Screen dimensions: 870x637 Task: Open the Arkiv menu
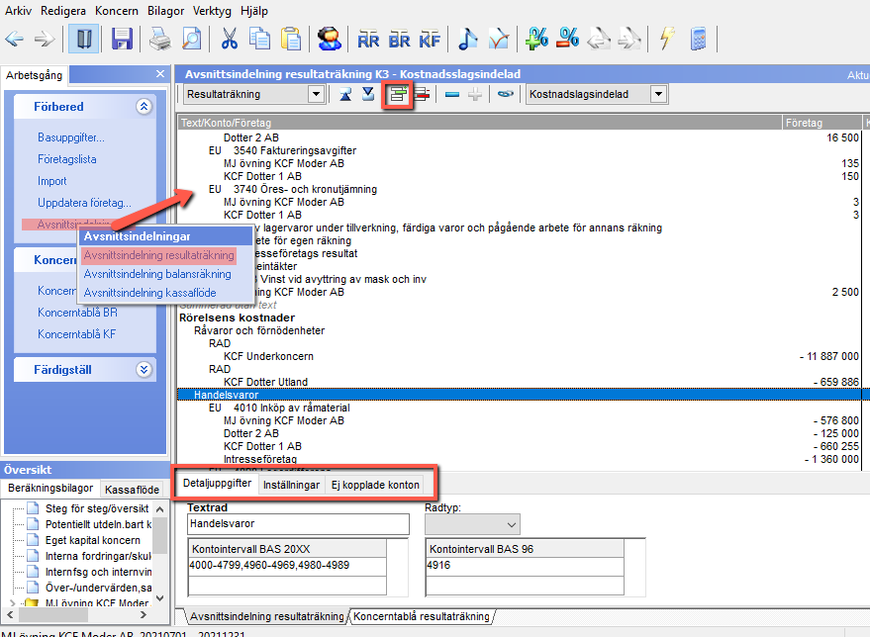click(x=18, y=11)
